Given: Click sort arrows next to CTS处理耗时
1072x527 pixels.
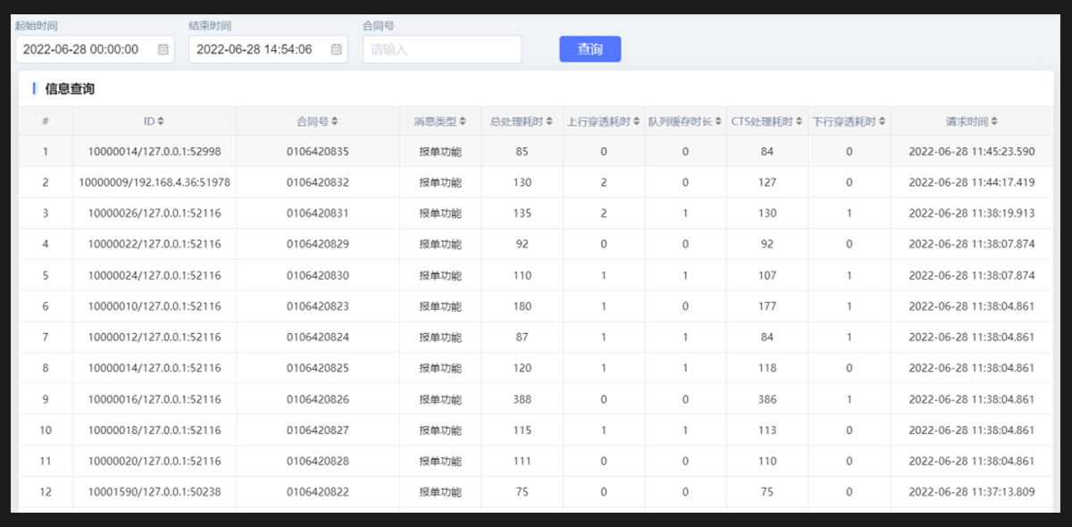Looking at the screenshot, I should (800, 121).
